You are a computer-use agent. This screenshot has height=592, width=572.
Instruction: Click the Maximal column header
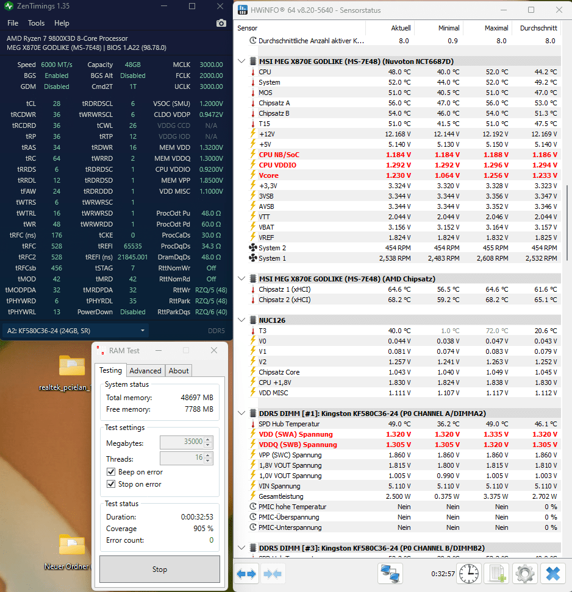point(488,28)
